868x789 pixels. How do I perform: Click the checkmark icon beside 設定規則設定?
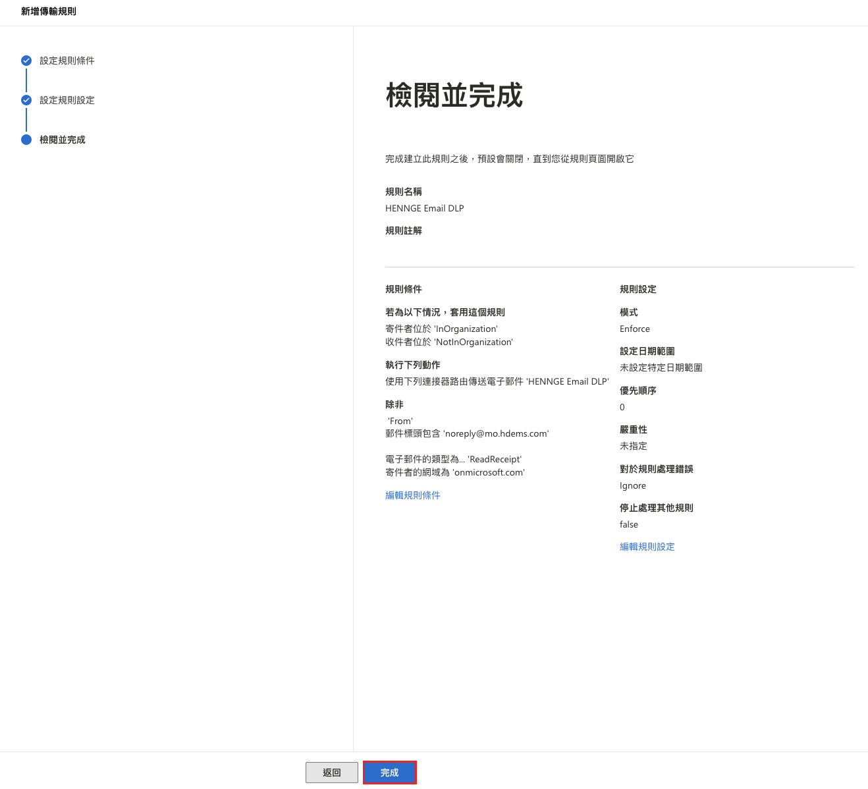coord(26,100)
